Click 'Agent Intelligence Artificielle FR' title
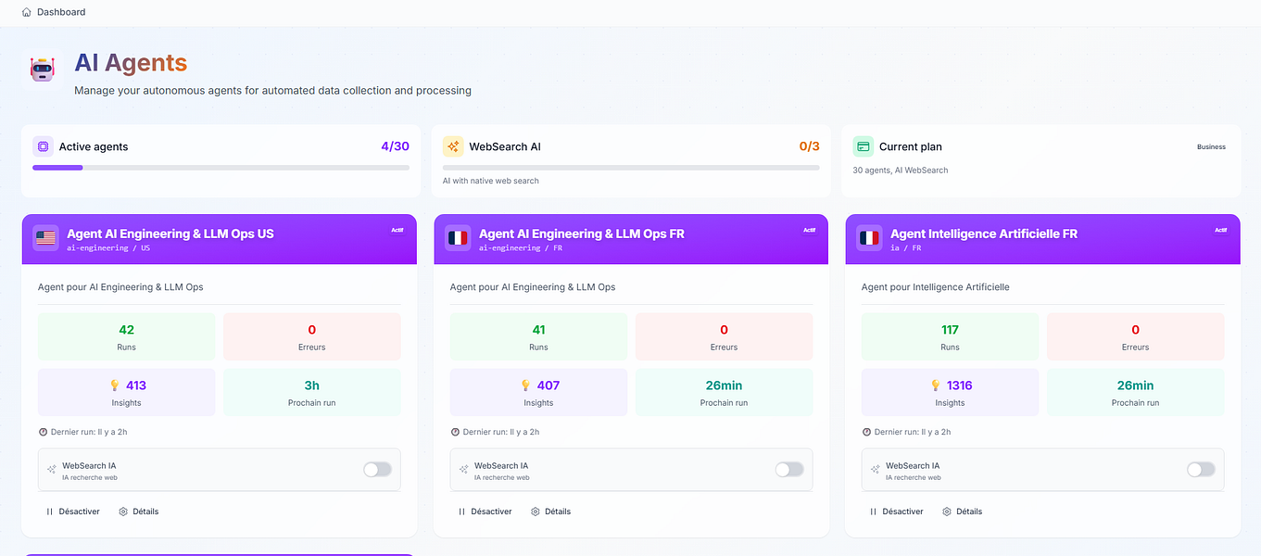The height and width of the screenshot is (556, 1261). coord(984,234)
